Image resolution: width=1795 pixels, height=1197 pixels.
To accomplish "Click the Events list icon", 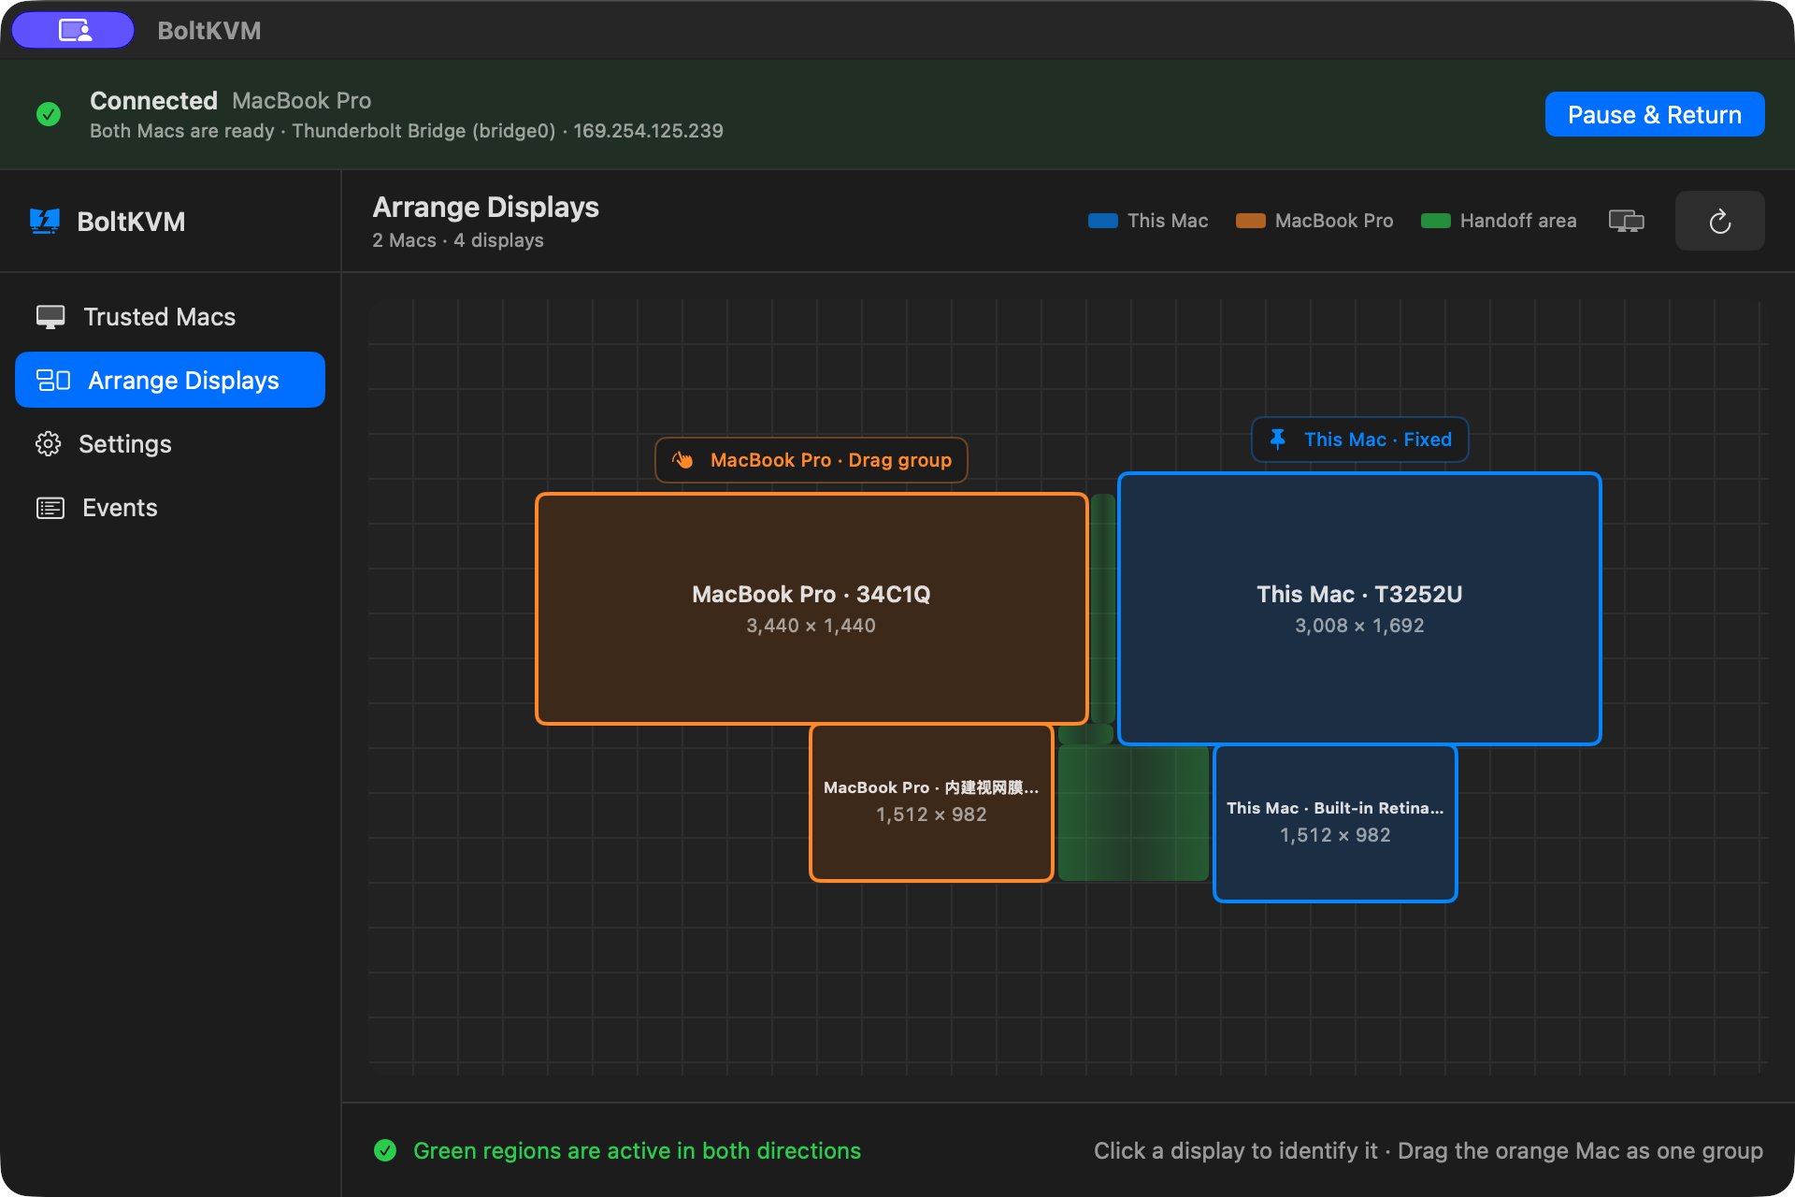I will tap(50, 508).
